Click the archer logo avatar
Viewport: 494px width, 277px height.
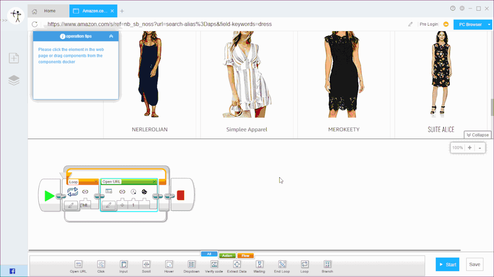tap(16, 16)
